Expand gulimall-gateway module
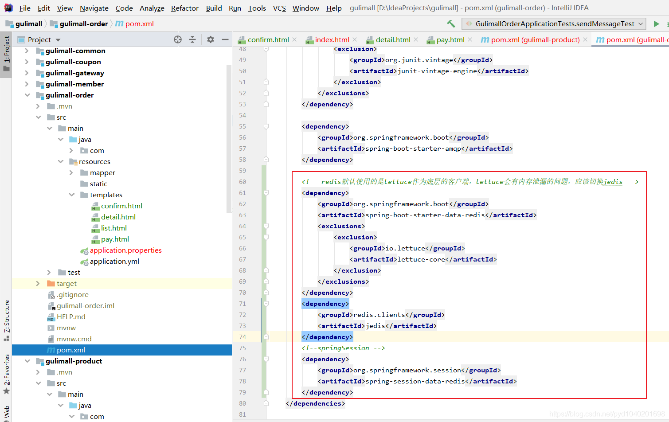The width and height of the screenshot is (669, 422). tap(27, 73)
